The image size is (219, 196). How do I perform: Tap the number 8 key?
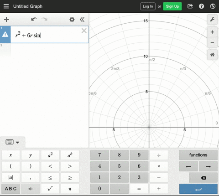(x=120, y=155)
